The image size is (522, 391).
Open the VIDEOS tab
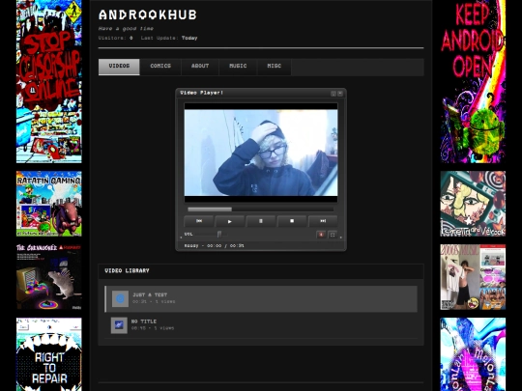tap(119, 67)
